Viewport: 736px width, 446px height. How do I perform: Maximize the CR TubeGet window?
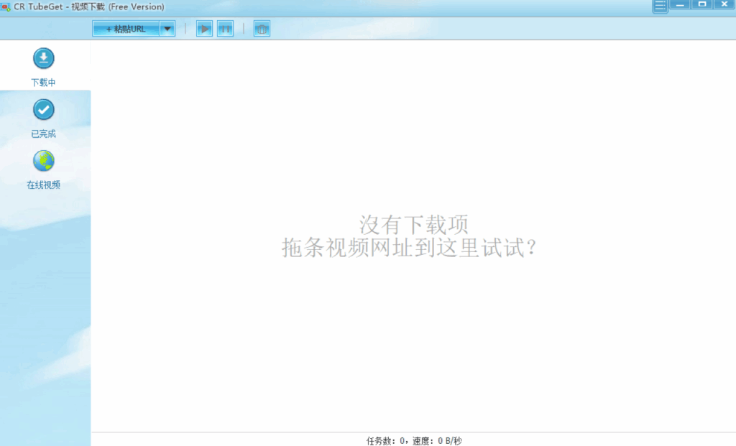point(702,4)
